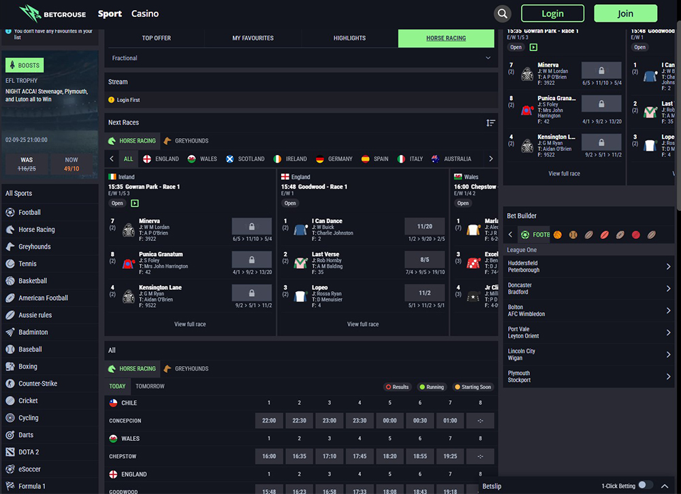The height and width of the screenshot is (494, 681).
Task: Select the 11/20 odds for I Can Dance
Action: pos(424,226)
